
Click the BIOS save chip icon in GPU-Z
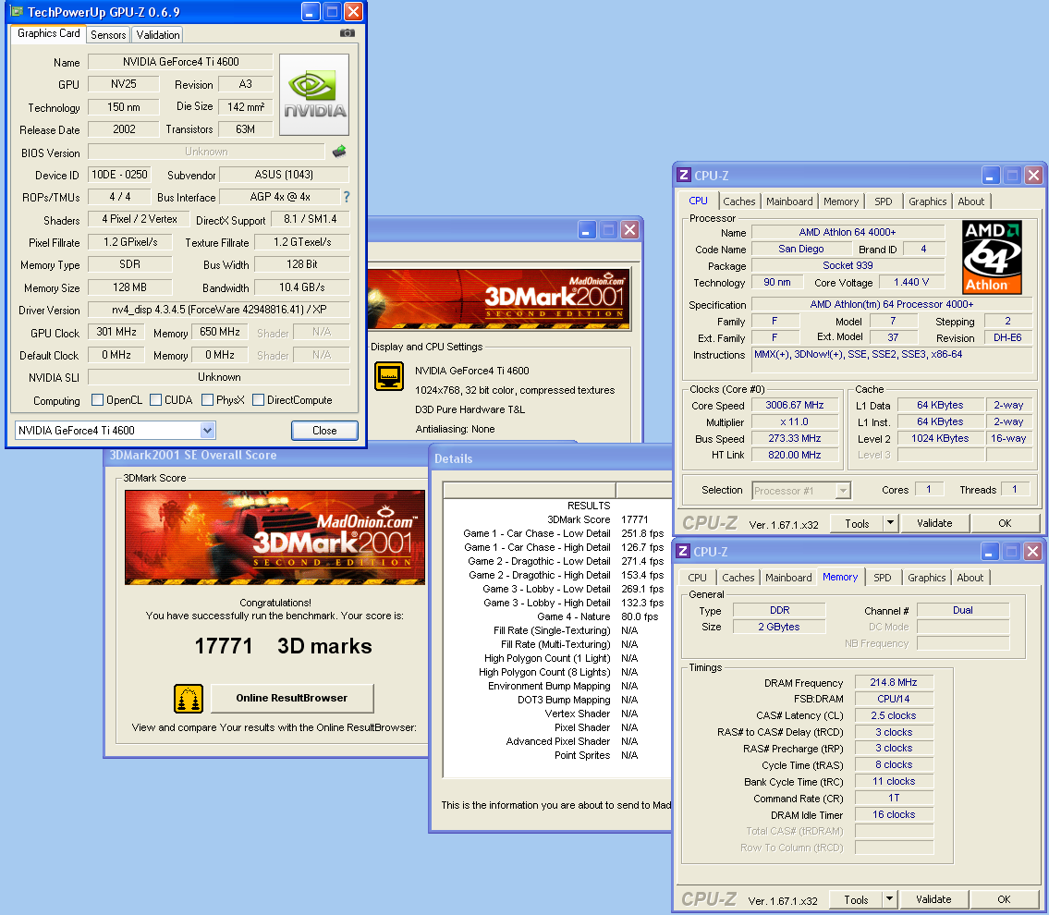point(339,152)
